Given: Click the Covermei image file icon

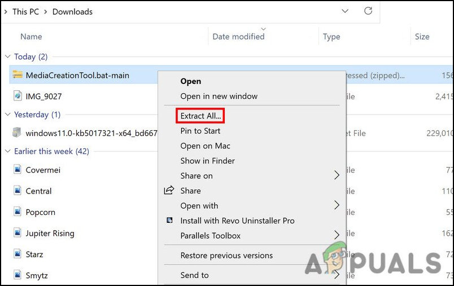Looking at the screenshot, I should click(17, 170).
